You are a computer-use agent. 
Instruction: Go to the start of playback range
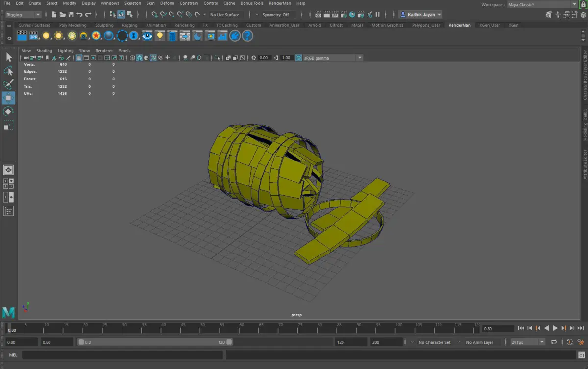pyautogui.click(x=521, y=328)
